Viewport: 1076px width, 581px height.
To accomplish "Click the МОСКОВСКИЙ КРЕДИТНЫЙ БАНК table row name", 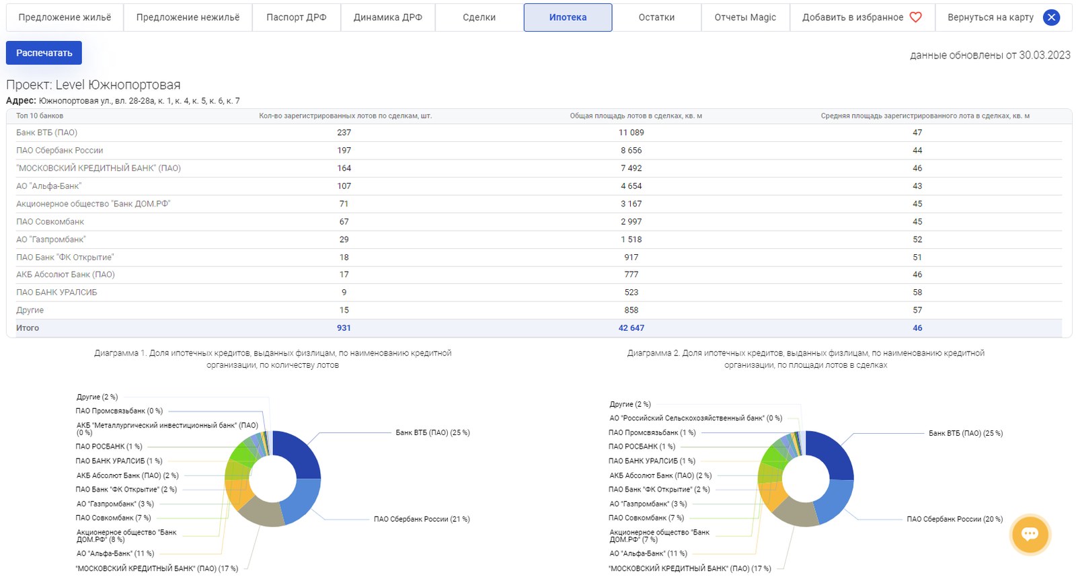I will [x=98, y=168].
